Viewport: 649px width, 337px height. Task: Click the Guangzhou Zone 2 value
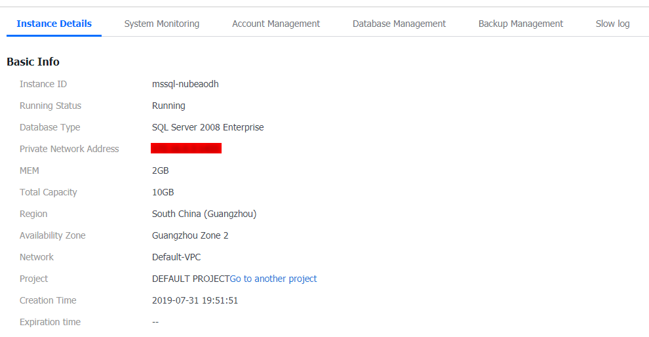(190, 235)
